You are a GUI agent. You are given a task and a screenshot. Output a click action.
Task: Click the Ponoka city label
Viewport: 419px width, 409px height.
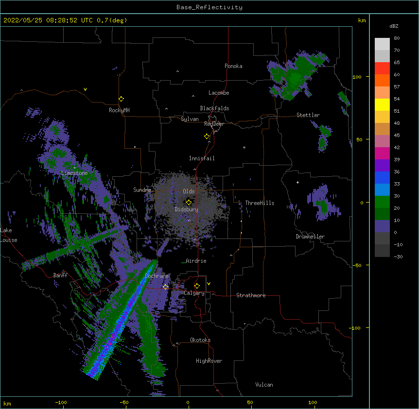click(233, 66)
